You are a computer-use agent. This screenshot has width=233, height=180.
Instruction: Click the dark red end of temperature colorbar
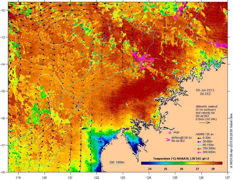coord(221,163)
